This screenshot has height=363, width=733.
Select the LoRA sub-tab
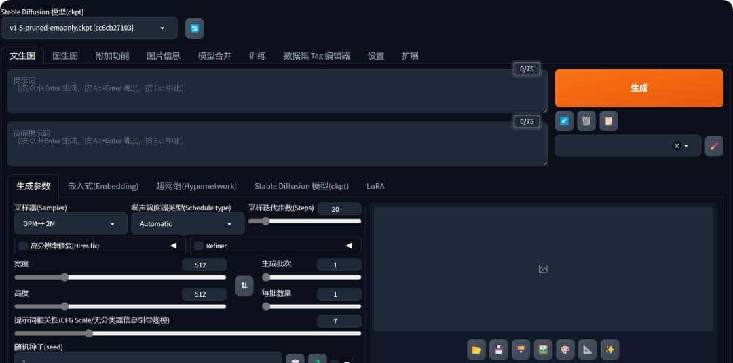(375, 186)
